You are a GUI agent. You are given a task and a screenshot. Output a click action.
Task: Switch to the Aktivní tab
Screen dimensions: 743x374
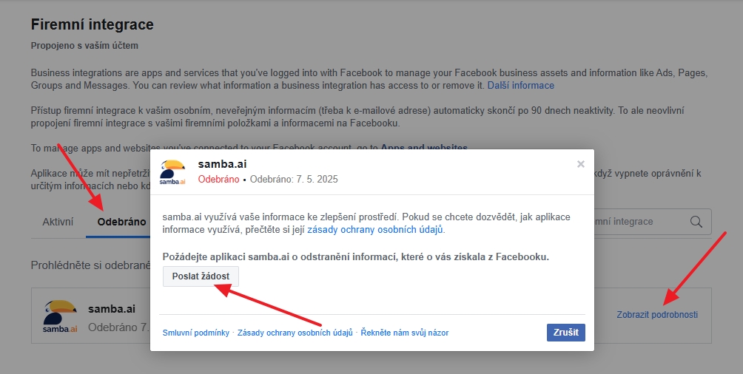pos(58,222)
